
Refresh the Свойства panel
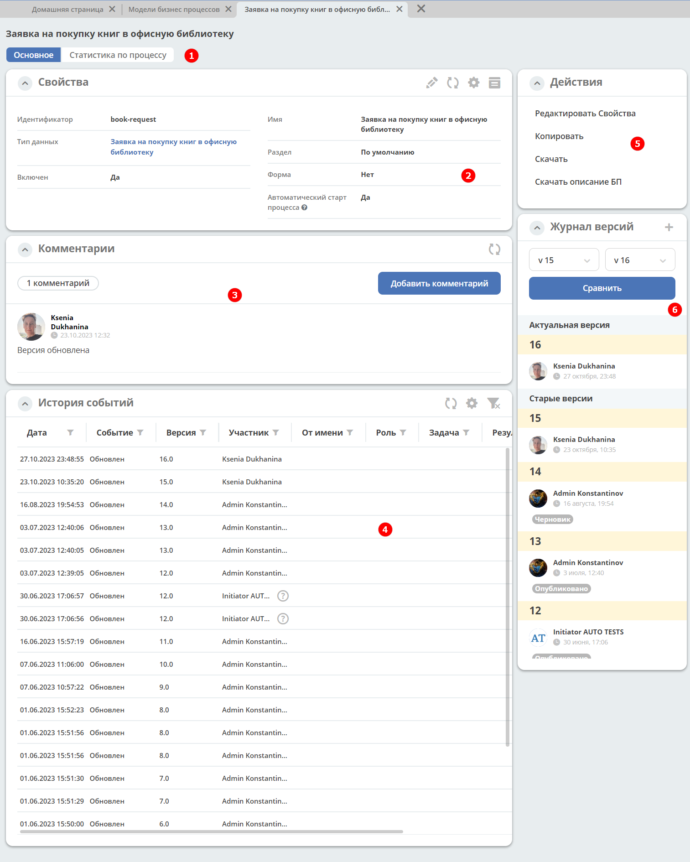452,83
